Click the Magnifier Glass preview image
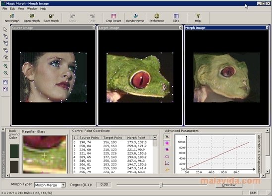272x196 pixels. pos(45,155)
